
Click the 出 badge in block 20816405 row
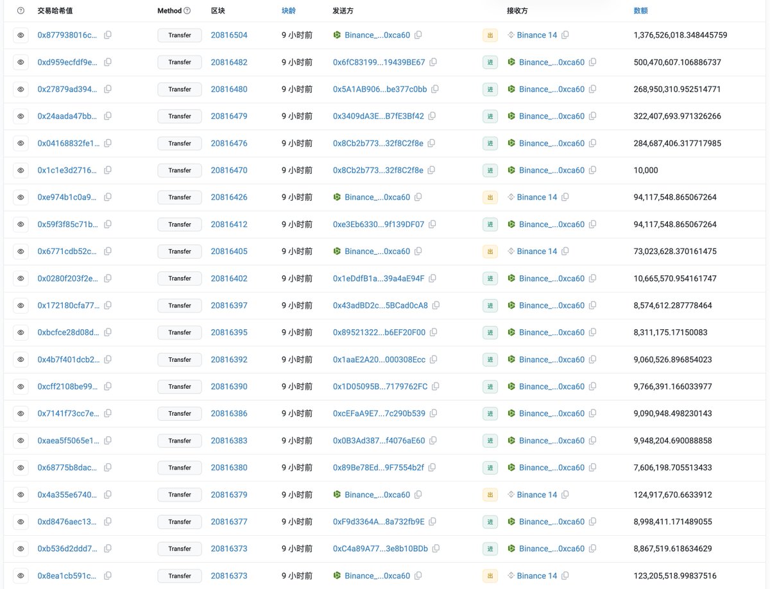click(x=490, y=252)
